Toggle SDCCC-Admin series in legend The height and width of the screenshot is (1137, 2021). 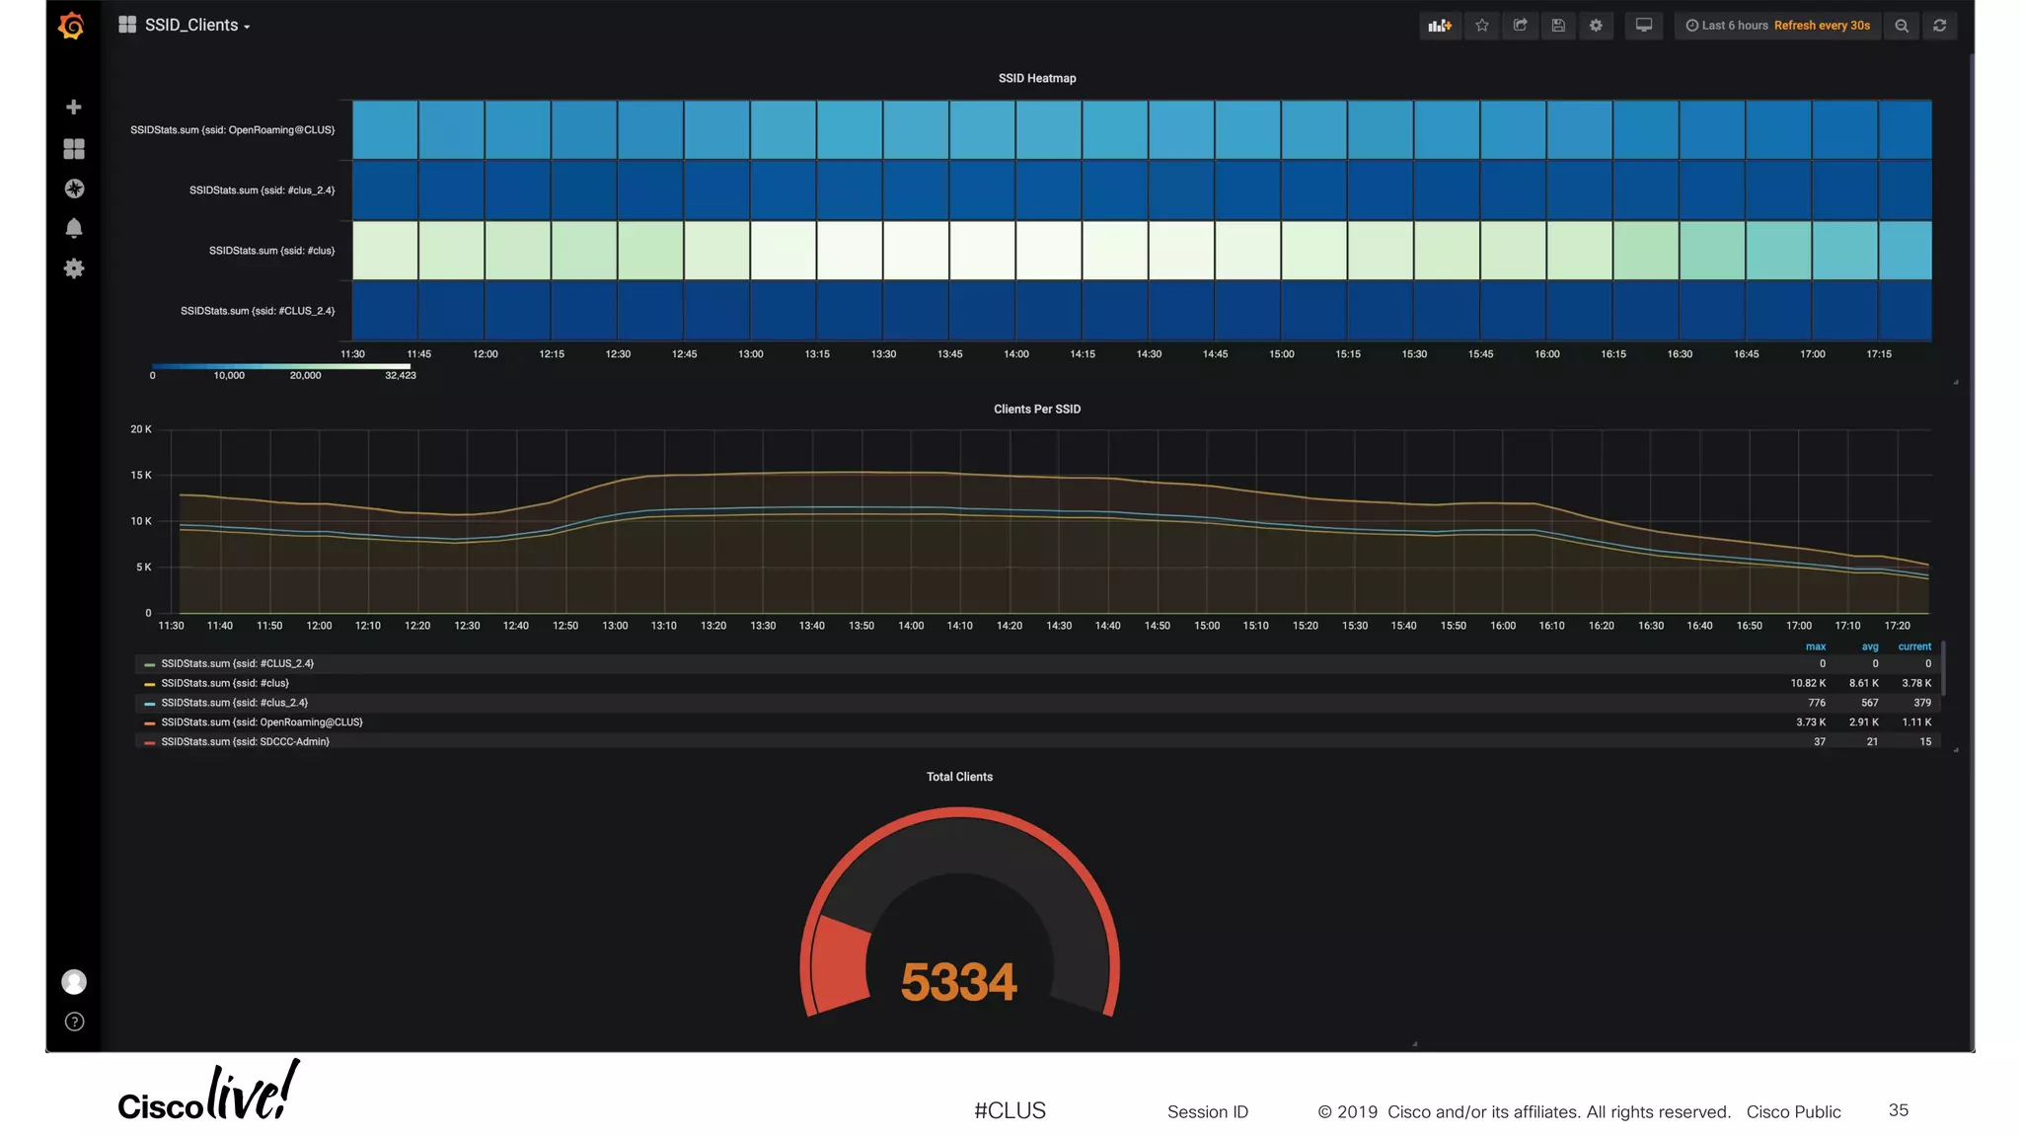point(245,742)
